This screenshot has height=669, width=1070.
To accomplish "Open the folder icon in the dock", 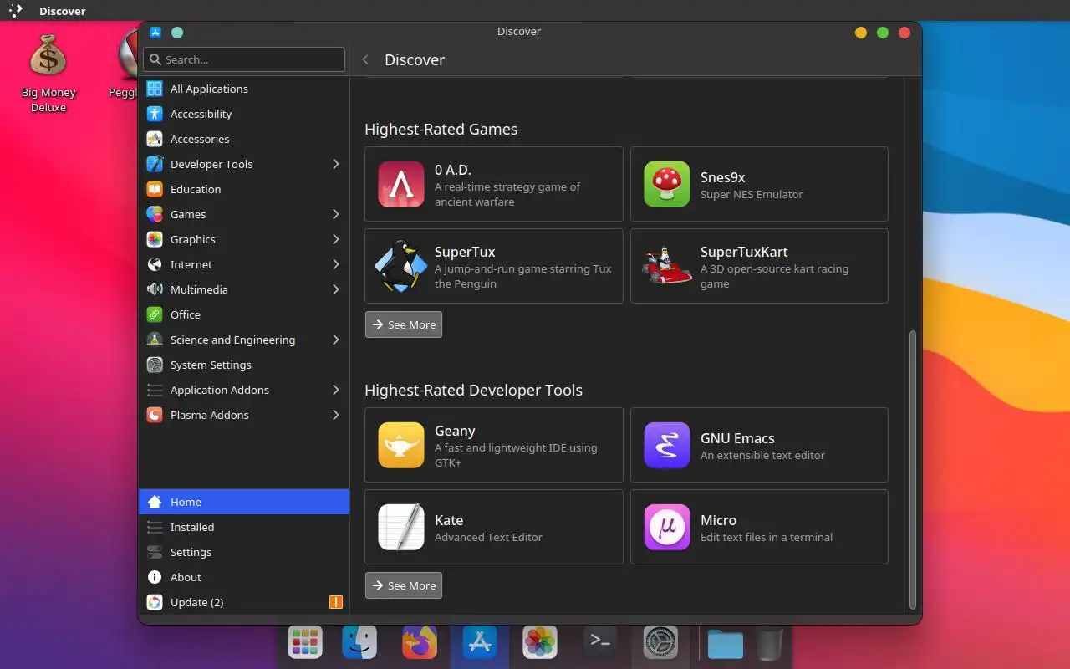I will [725, 644].
